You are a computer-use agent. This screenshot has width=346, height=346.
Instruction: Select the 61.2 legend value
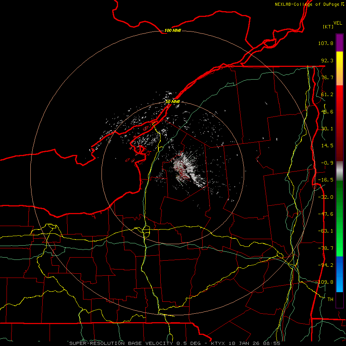tap(327, 95)
